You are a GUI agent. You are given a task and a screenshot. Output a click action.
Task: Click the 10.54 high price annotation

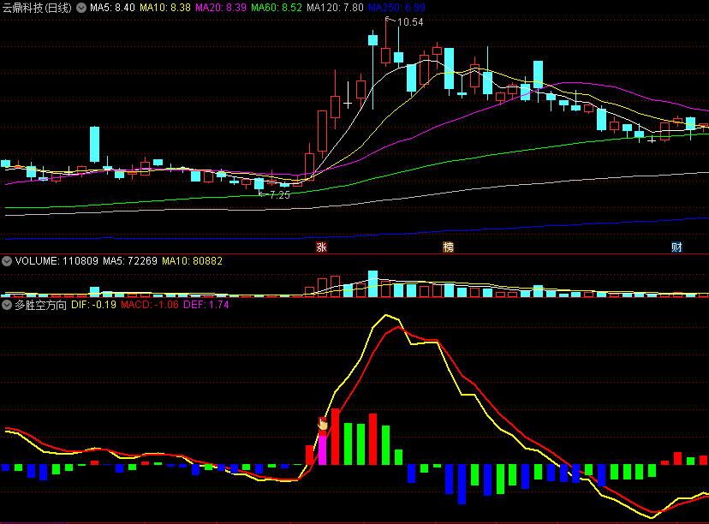(x=410, y=22)
